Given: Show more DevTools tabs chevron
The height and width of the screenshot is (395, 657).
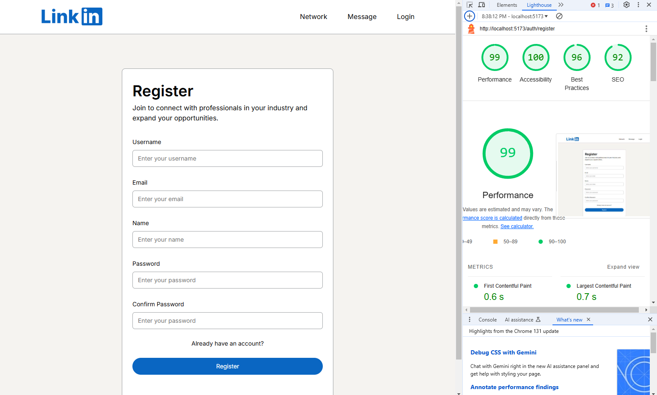Looking at the screenshot, I should [x=561, y=5].
